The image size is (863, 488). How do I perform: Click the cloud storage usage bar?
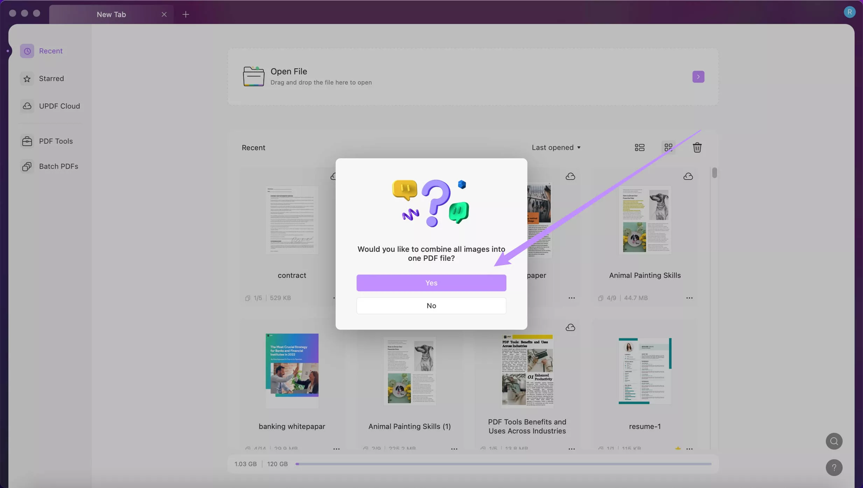point(503,464)
